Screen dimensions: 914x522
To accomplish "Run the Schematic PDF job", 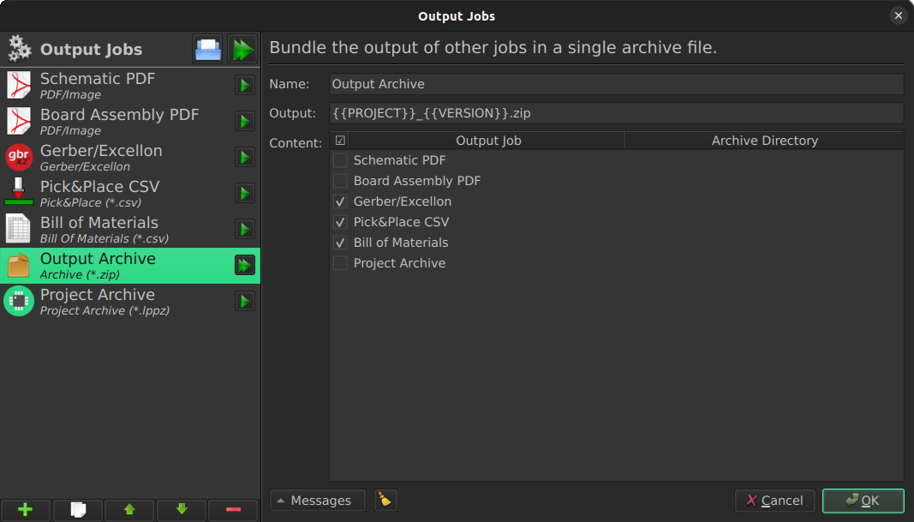I will coord(245,85).
